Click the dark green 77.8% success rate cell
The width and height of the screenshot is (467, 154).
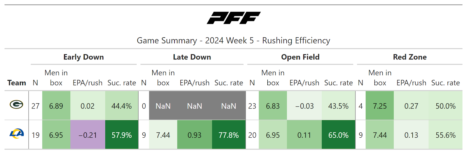click(229, 135)
